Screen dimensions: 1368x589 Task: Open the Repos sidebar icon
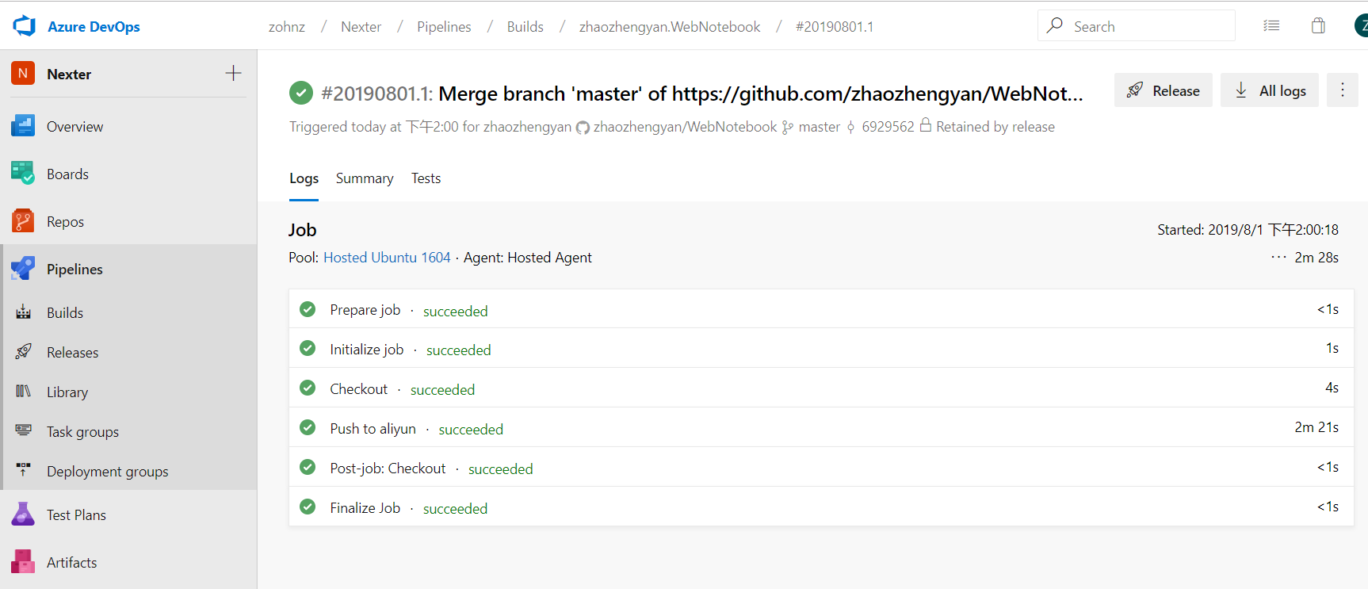point(23,221)
